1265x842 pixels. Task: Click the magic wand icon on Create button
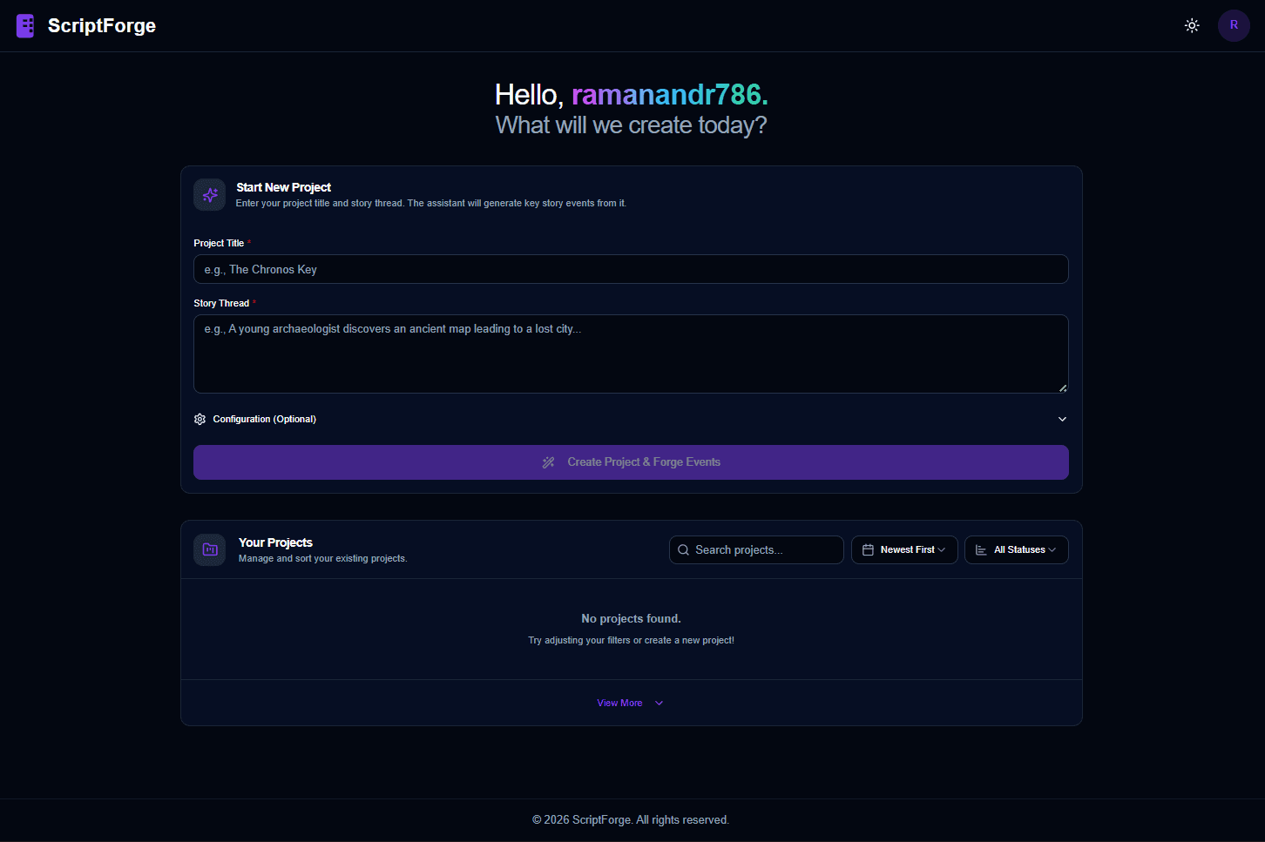click(x=548, y=462)
